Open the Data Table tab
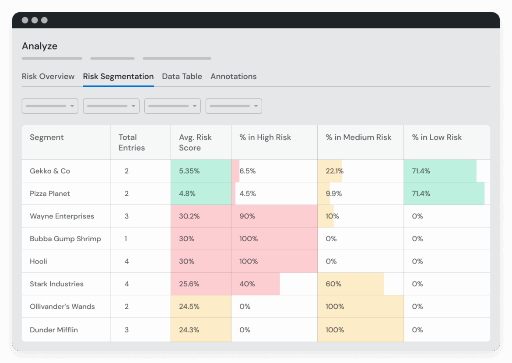This screenshot has height=363, width=512. coord(182,77)
